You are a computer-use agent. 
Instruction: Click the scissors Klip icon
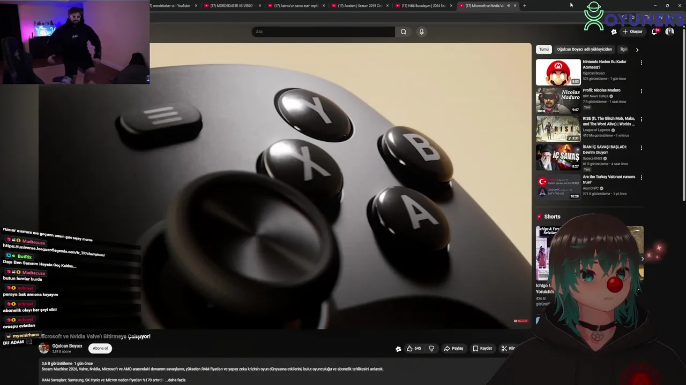[504, 349]
